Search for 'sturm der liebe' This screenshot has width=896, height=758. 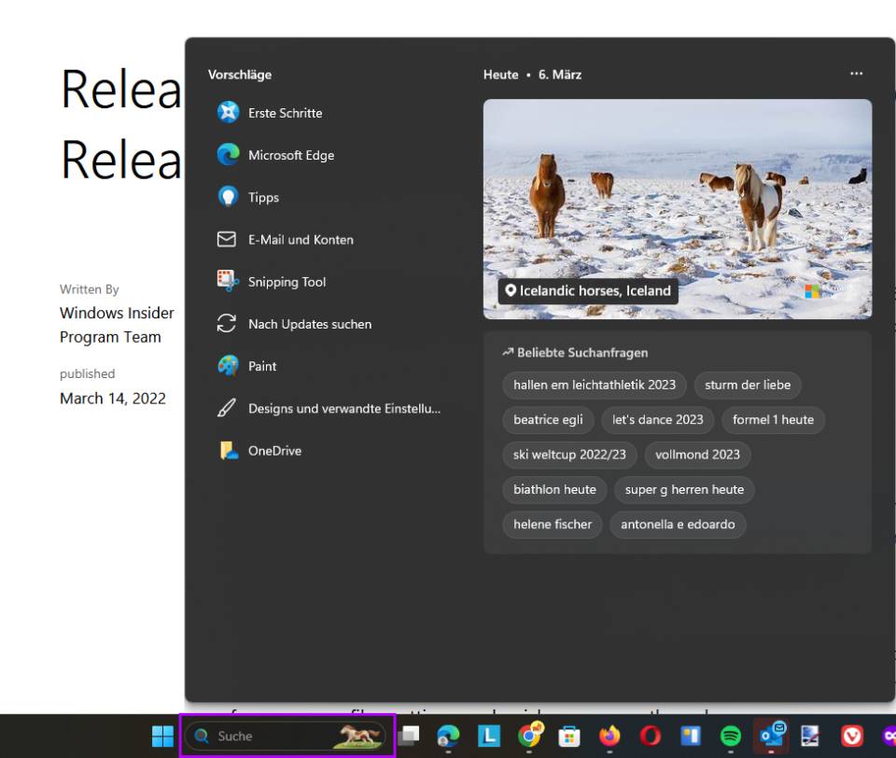749,385
